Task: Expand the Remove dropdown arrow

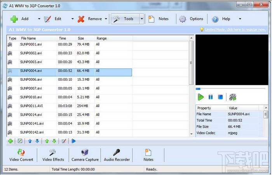Action: coord(106,19)
